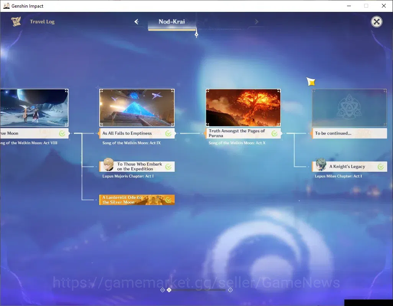The height and width of the screenshot is (306, 393).
Task: Click Lupus Majoris Chapter: Act I text
Action: click(128, 176)
